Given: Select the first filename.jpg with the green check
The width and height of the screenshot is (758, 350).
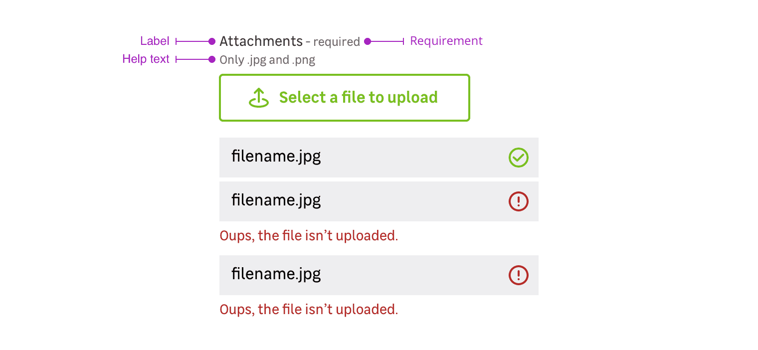Looking at the screenshot, I should pyautogui.click(x=276, y=157).
